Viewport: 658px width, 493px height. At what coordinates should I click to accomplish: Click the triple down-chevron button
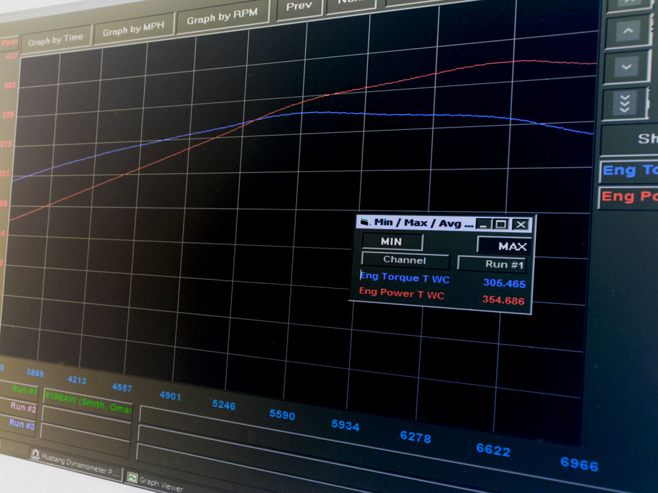click(x=625, y=103)
